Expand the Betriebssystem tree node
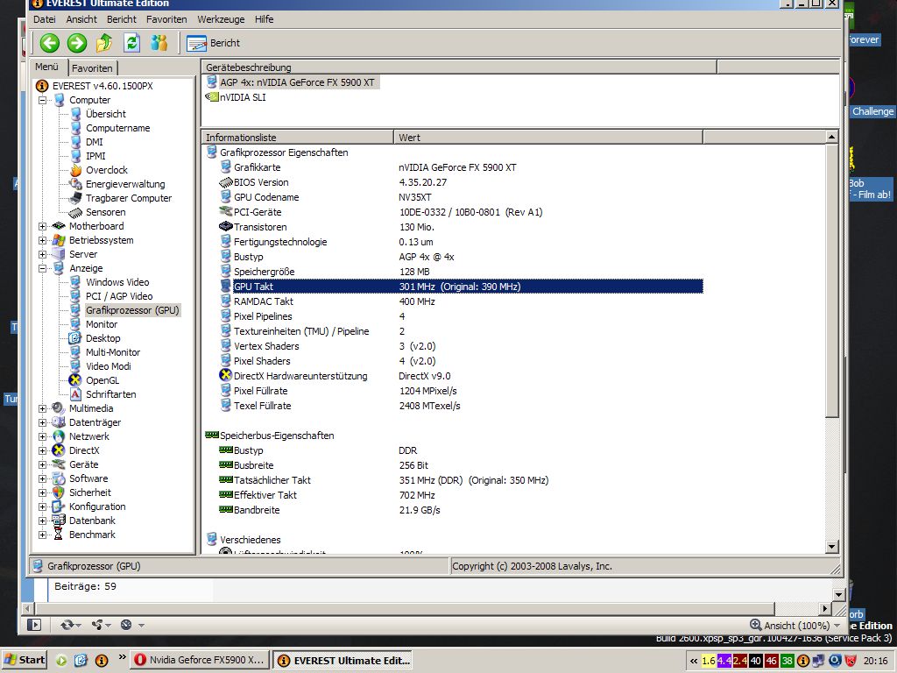This screenshot has height=673, width=897. coord(42,240)
